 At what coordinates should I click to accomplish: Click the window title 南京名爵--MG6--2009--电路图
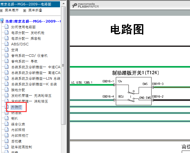click(26, 4)
